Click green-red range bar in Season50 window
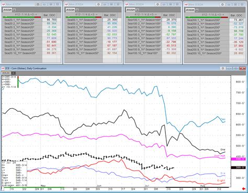This screenshot has height=193, width=248. pos(83,17)
